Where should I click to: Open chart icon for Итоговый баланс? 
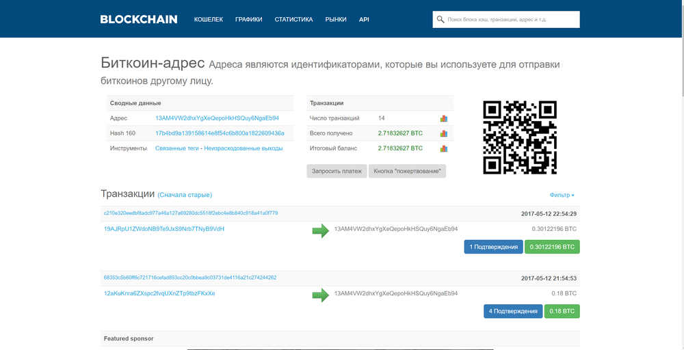coord(444,148)
